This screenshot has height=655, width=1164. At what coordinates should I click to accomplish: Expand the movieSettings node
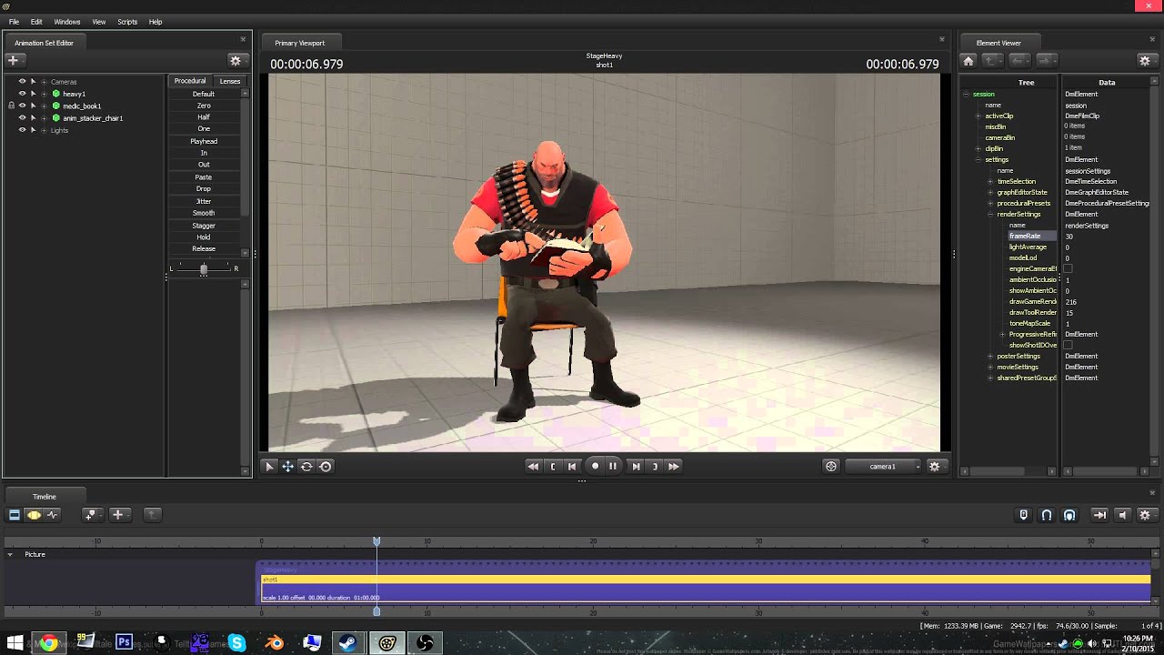click(990, 367)
